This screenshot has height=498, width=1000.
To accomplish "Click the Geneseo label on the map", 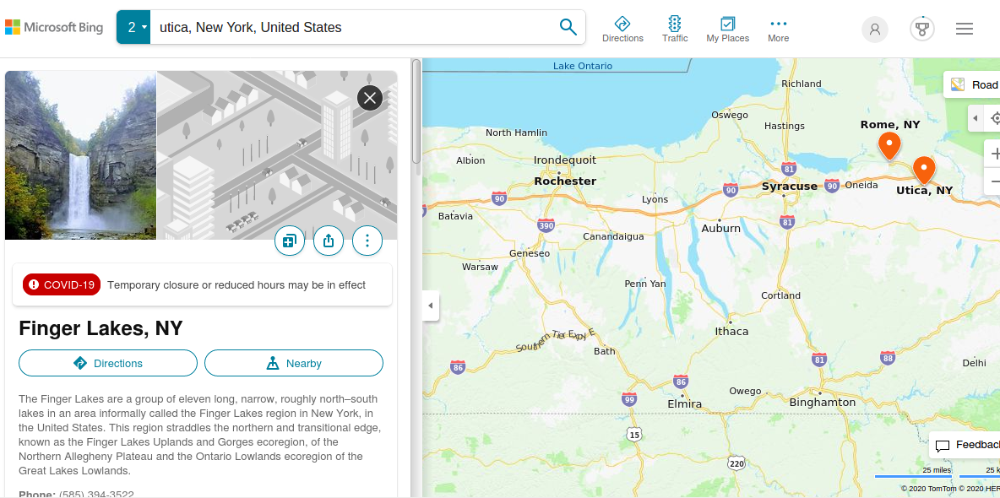I will (530, 253).
